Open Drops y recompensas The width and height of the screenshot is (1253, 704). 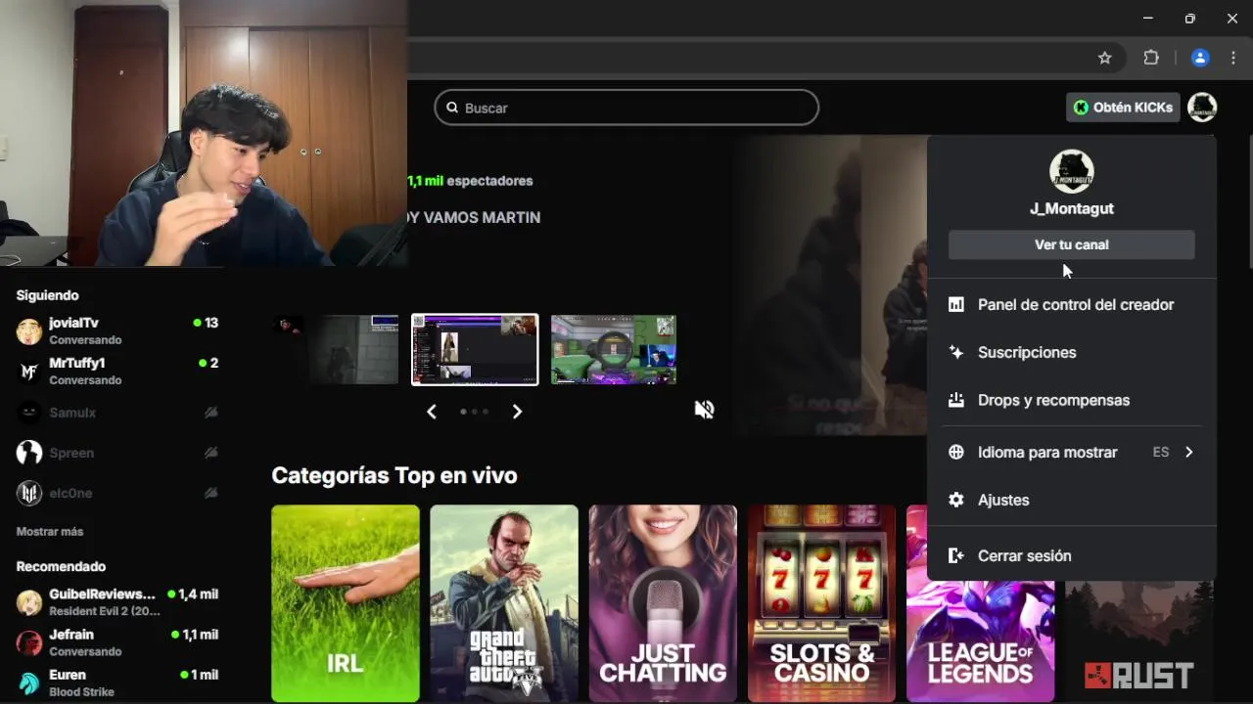click(x=1072, y=400)
